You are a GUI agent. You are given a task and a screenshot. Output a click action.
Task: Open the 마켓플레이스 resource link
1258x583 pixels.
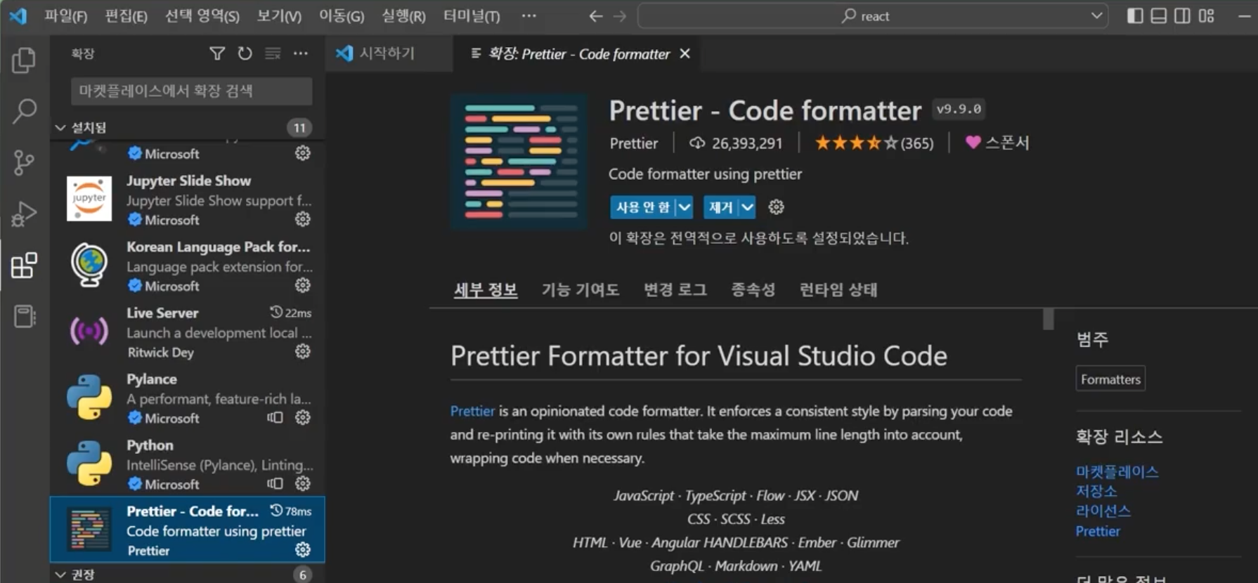point(1117,471)
